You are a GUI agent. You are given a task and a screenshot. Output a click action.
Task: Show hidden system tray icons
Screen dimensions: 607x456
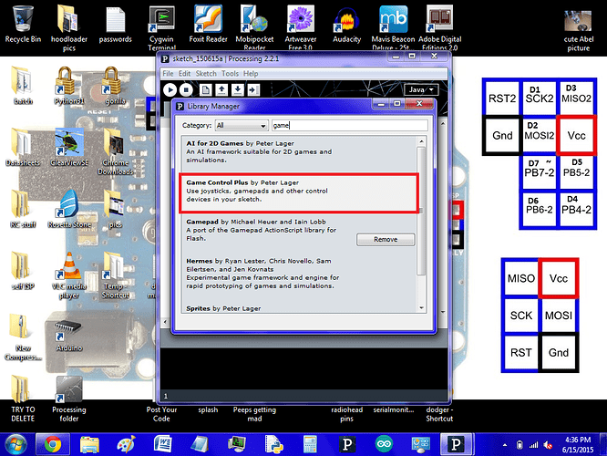coord(505,445)
